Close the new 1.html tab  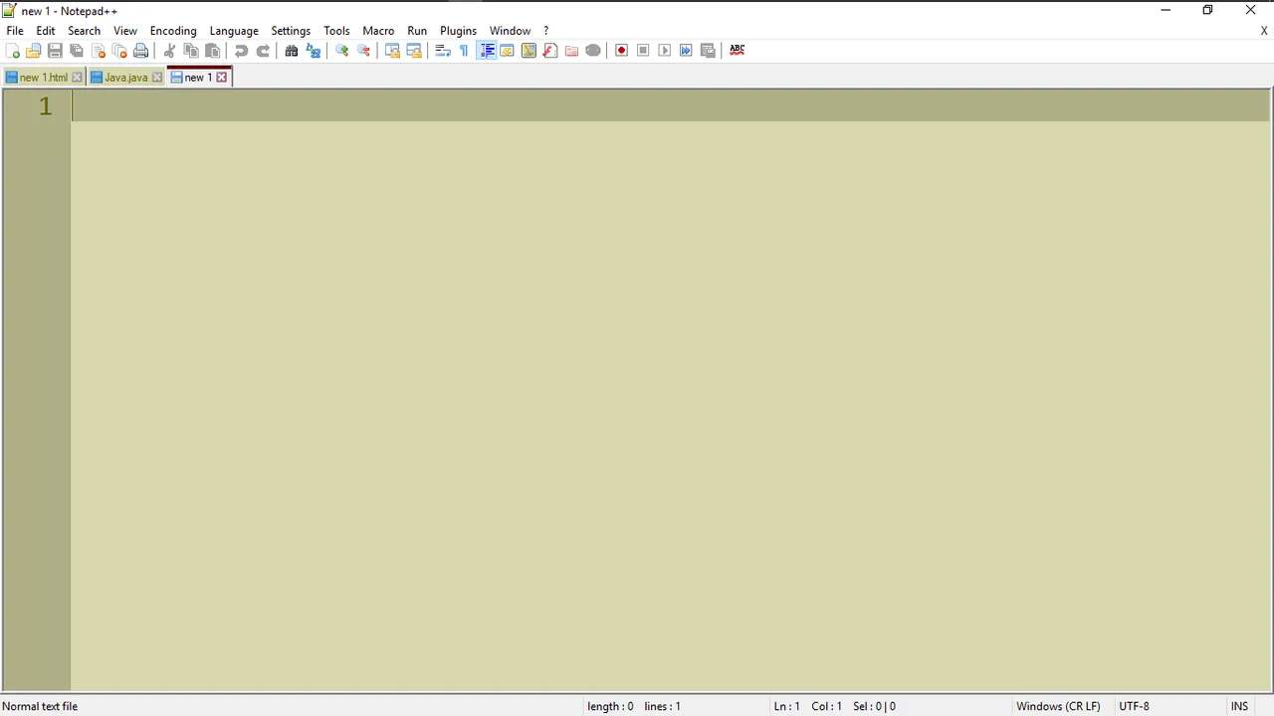(x=77, y=78)
